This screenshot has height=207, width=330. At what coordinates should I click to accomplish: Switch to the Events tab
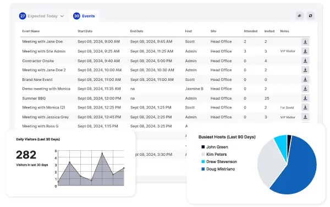[x=84, y=16]
